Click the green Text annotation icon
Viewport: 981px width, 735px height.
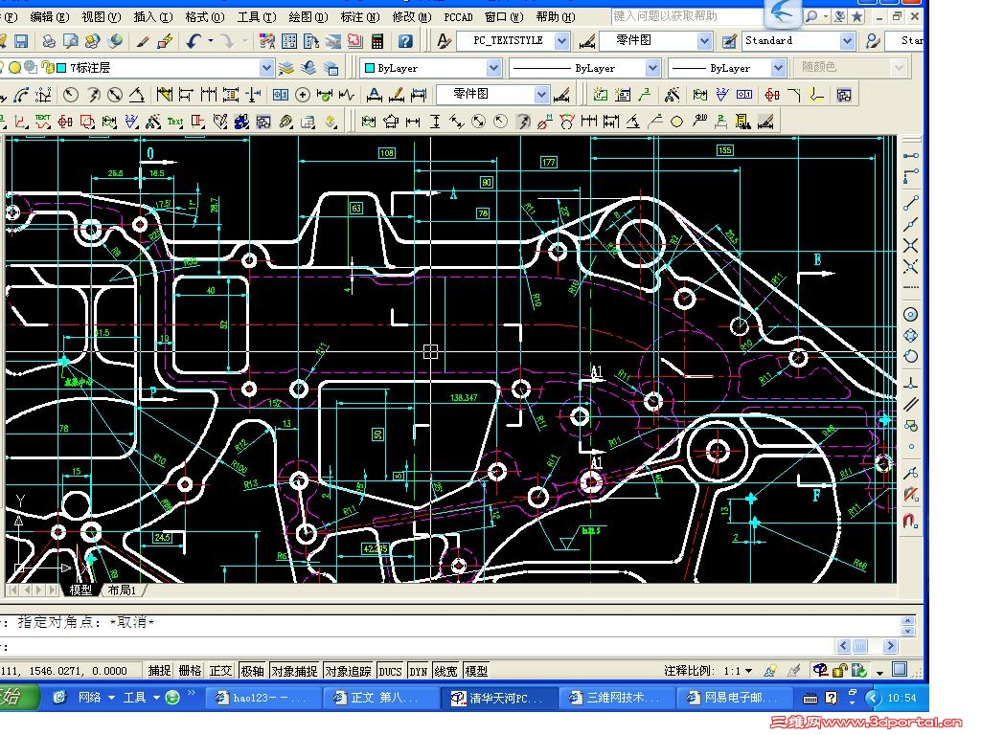[175, 122]
